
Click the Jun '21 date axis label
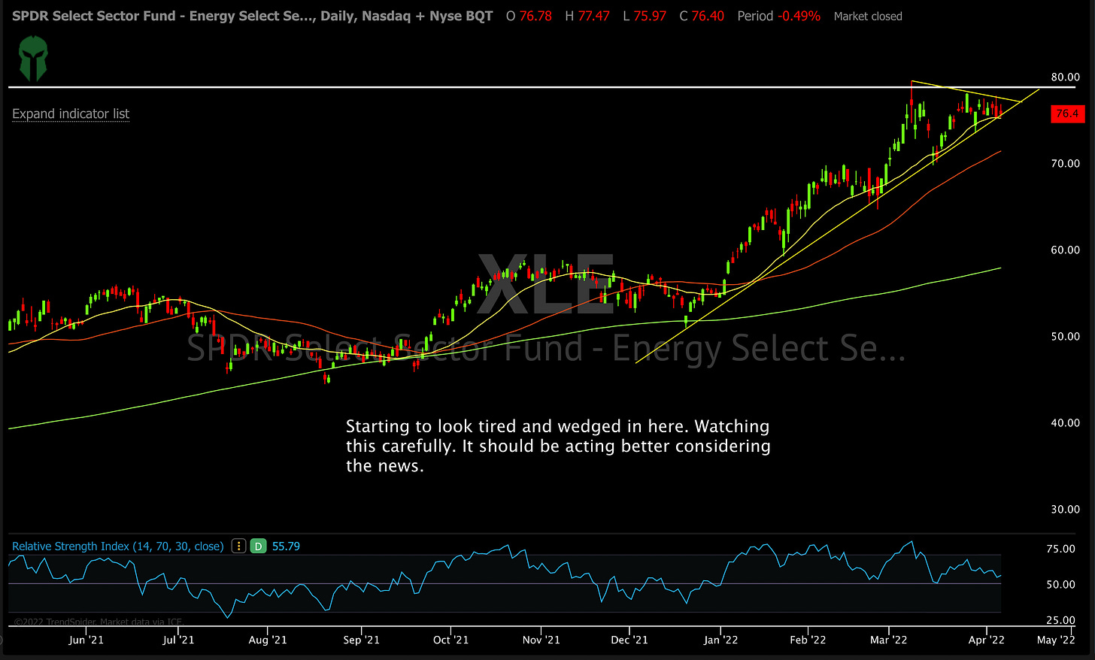(86, 640)
